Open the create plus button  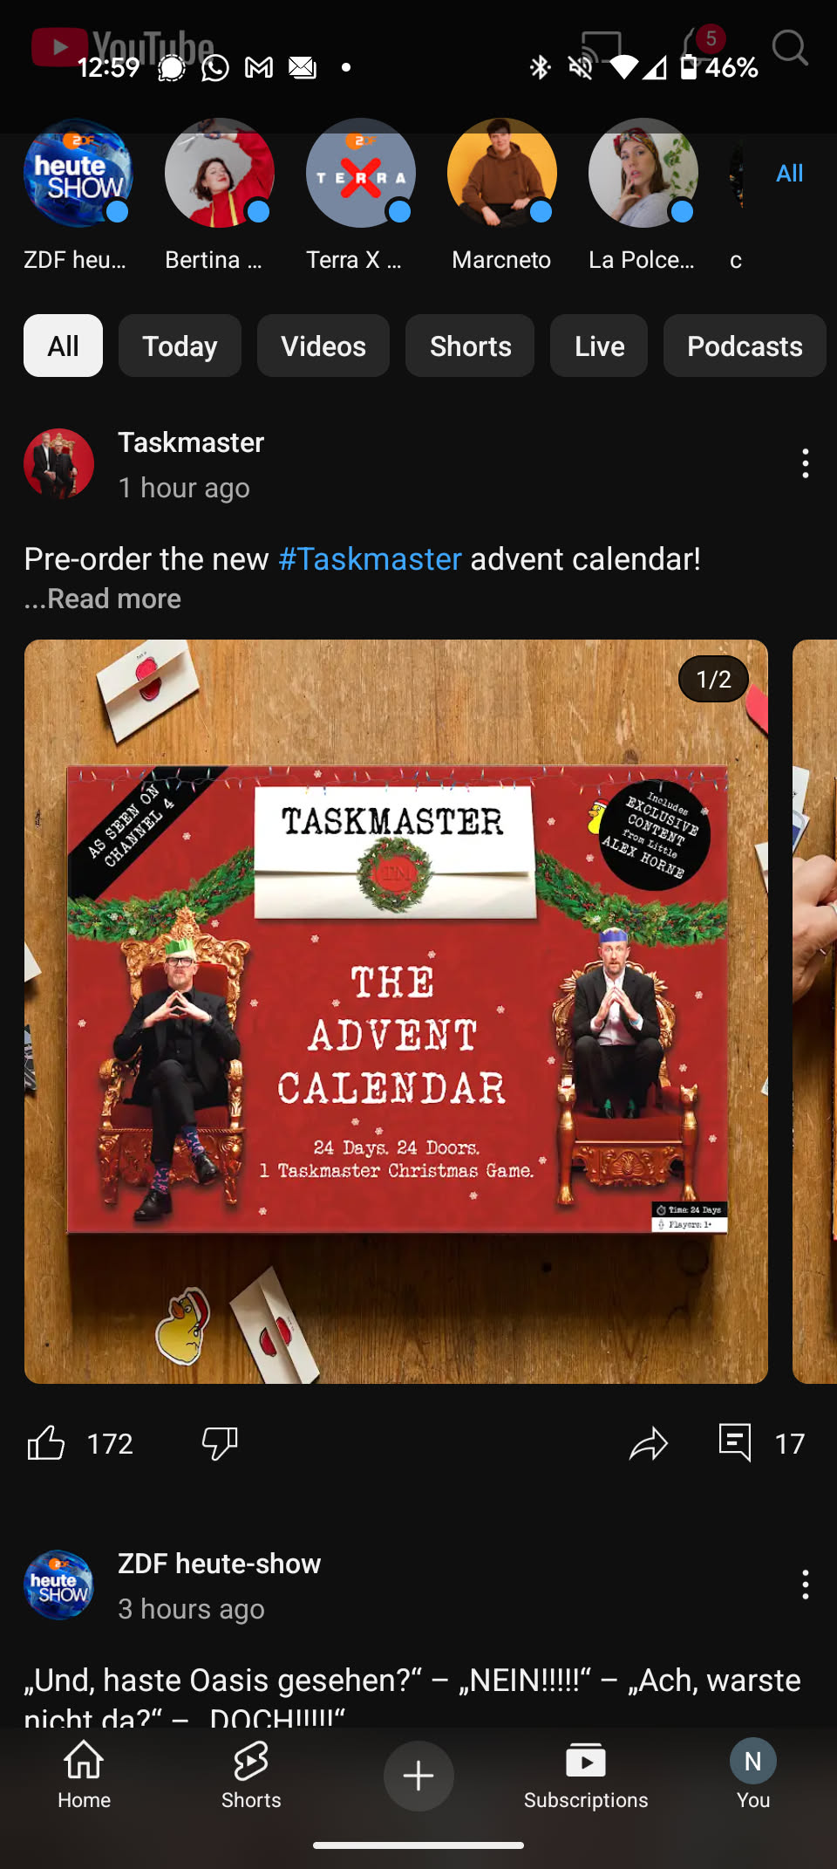(418, 1775)
